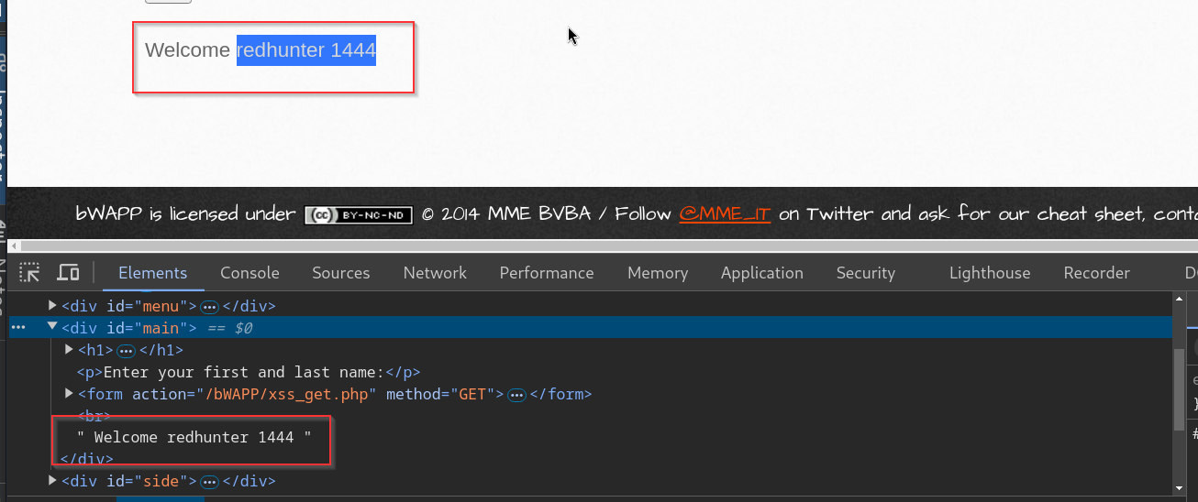This screenshot has height=502, width=1198.
Task: Toggle the device toolbar icon
Action: tap(68, 273)
